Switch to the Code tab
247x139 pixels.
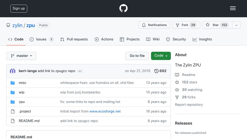[x=16, y=39]
